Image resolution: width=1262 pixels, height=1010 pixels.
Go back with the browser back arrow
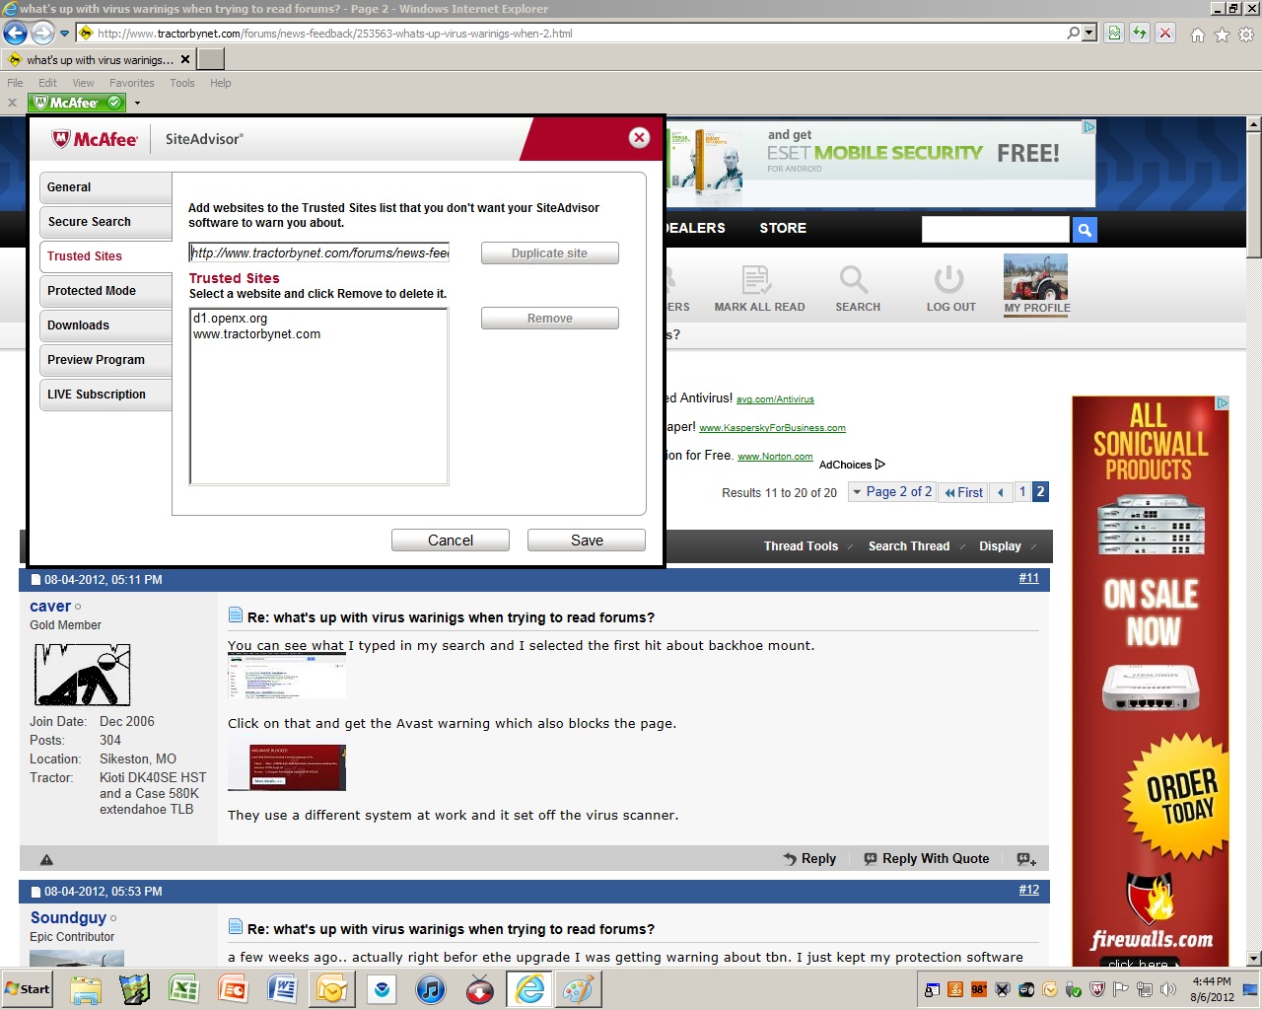click(x=15, y=34)
